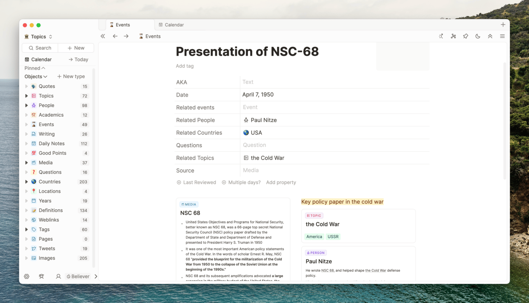This screenshot has height=303, width=529.
Task: Click the Daily Notes type icon
Action: (x=34, y=144)
